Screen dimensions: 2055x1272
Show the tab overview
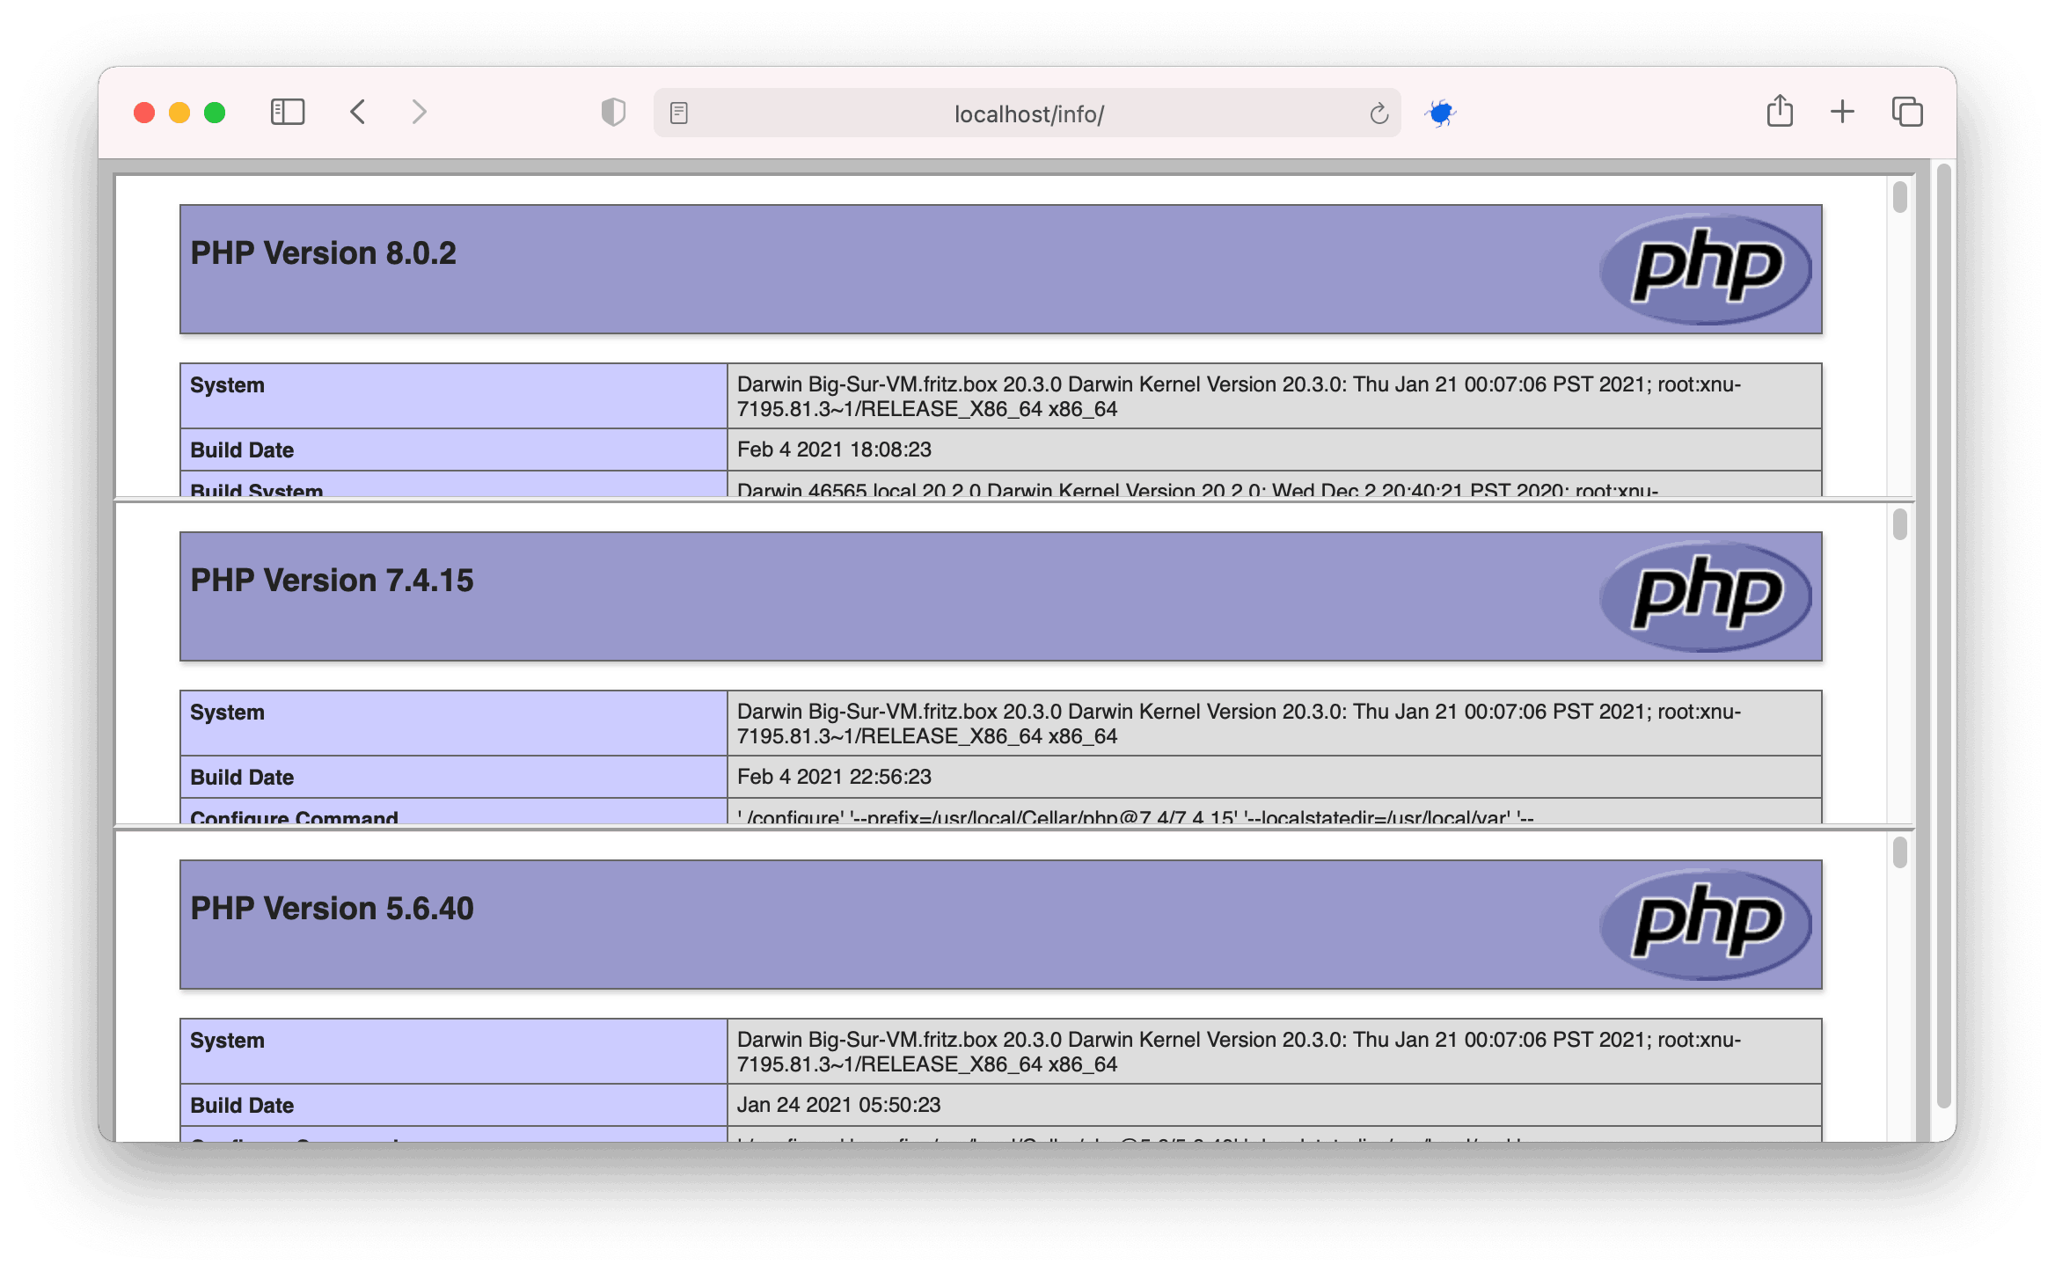(1905, 112)
